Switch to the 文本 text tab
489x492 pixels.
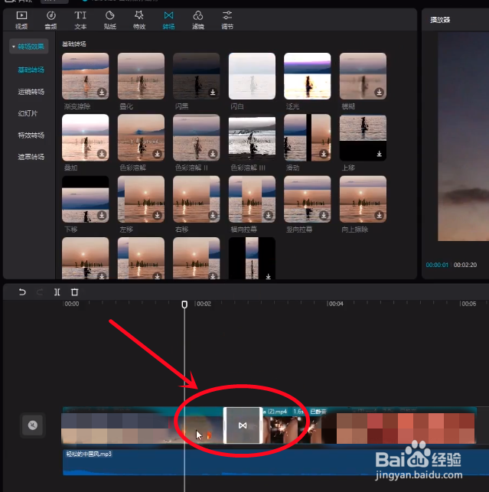(x=80, y=20)
